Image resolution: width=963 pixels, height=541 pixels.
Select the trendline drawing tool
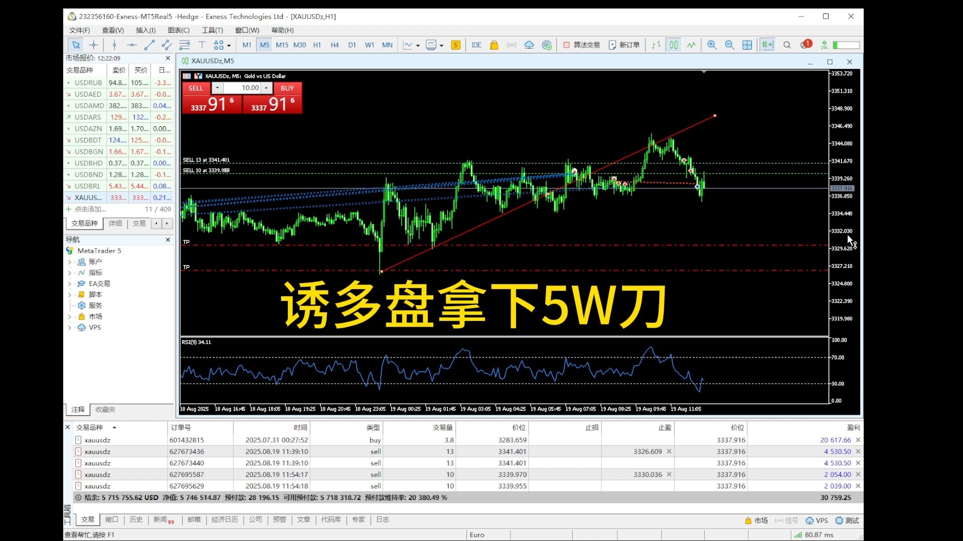[x=149, y=45]
